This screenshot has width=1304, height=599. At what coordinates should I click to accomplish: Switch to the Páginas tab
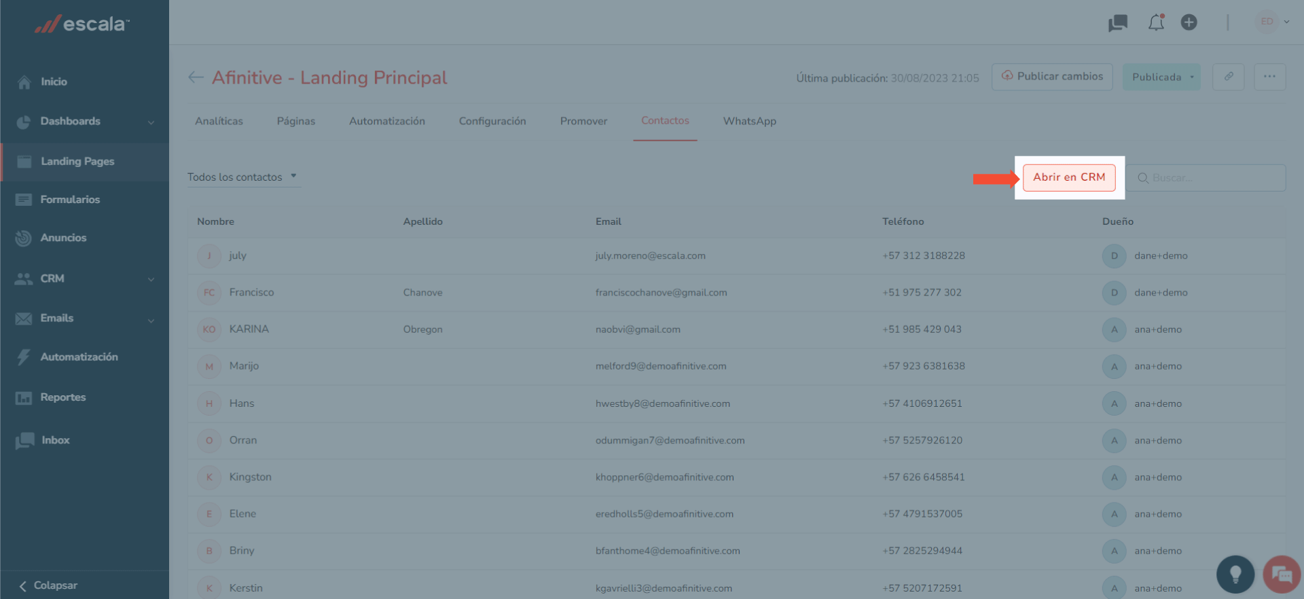(296, 121)
